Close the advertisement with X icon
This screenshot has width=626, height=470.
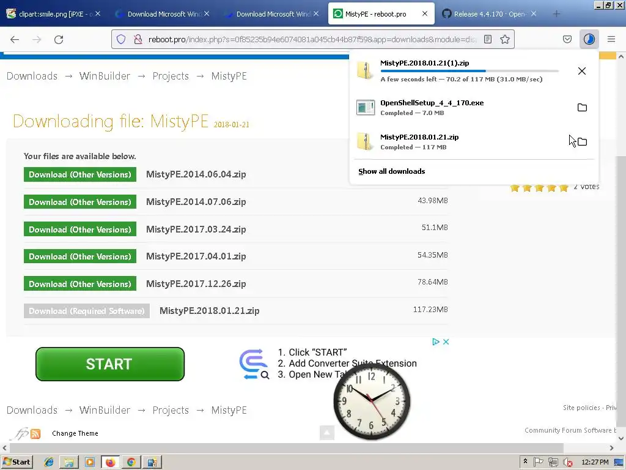pyautogui.click(x=446, y=341)
